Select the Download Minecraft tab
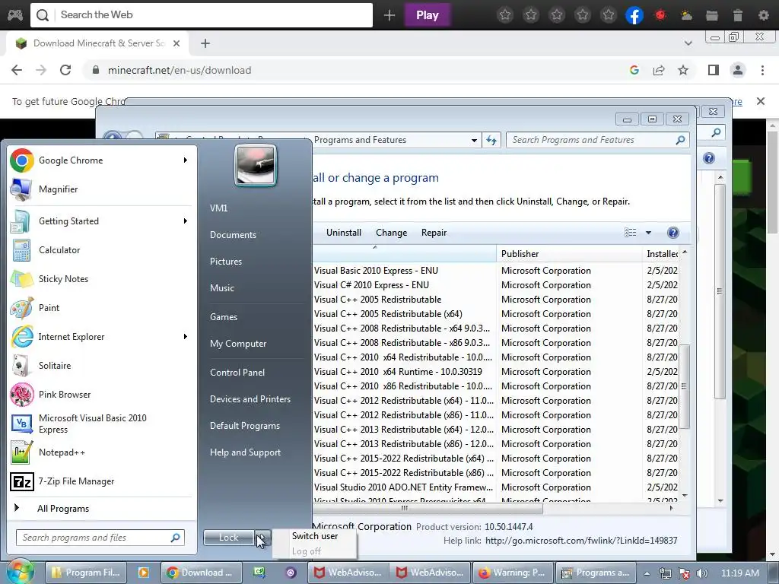Image resolution: width=779 pixels, height=584 pixels. click(97, 43)
